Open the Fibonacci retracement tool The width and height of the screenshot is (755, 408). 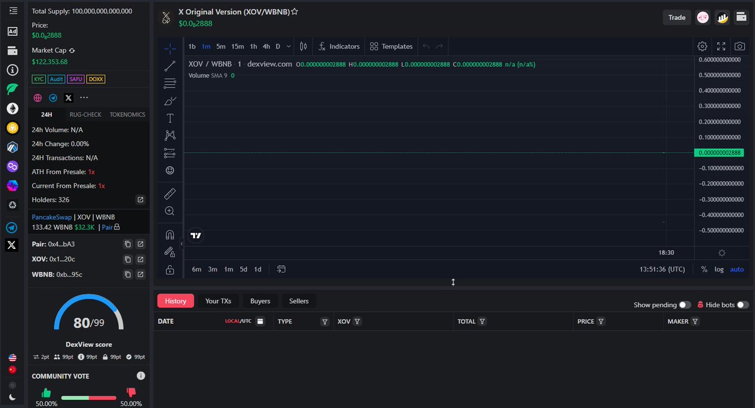point(170,83)
